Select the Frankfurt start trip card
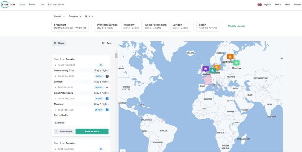 tap(70, 26)
